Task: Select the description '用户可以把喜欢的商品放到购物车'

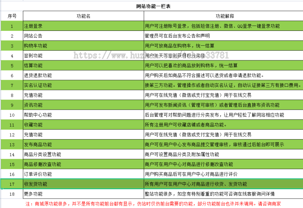Action: coord(224,65)
